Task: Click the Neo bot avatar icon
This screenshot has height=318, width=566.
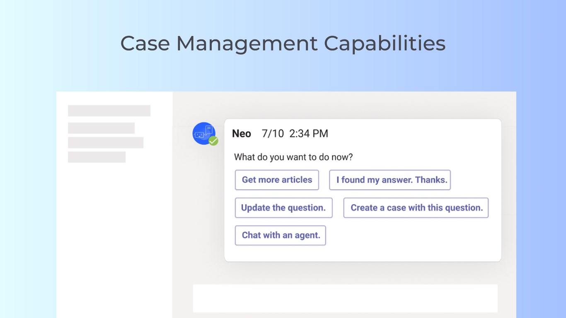Action: pyautogui.click(x=203, y=133)
